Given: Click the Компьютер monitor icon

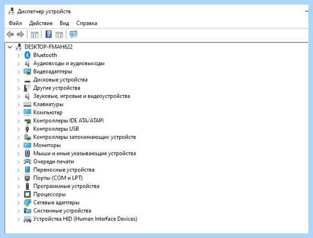Looking at the screenshot, I should click(27, 112).
